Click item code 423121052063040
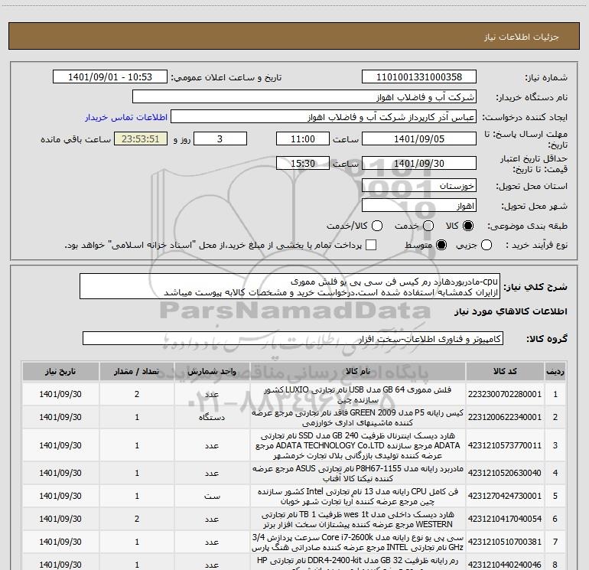The width and height of the screenshot is (589, 570). pyautogui.click(x=505, y=473)
